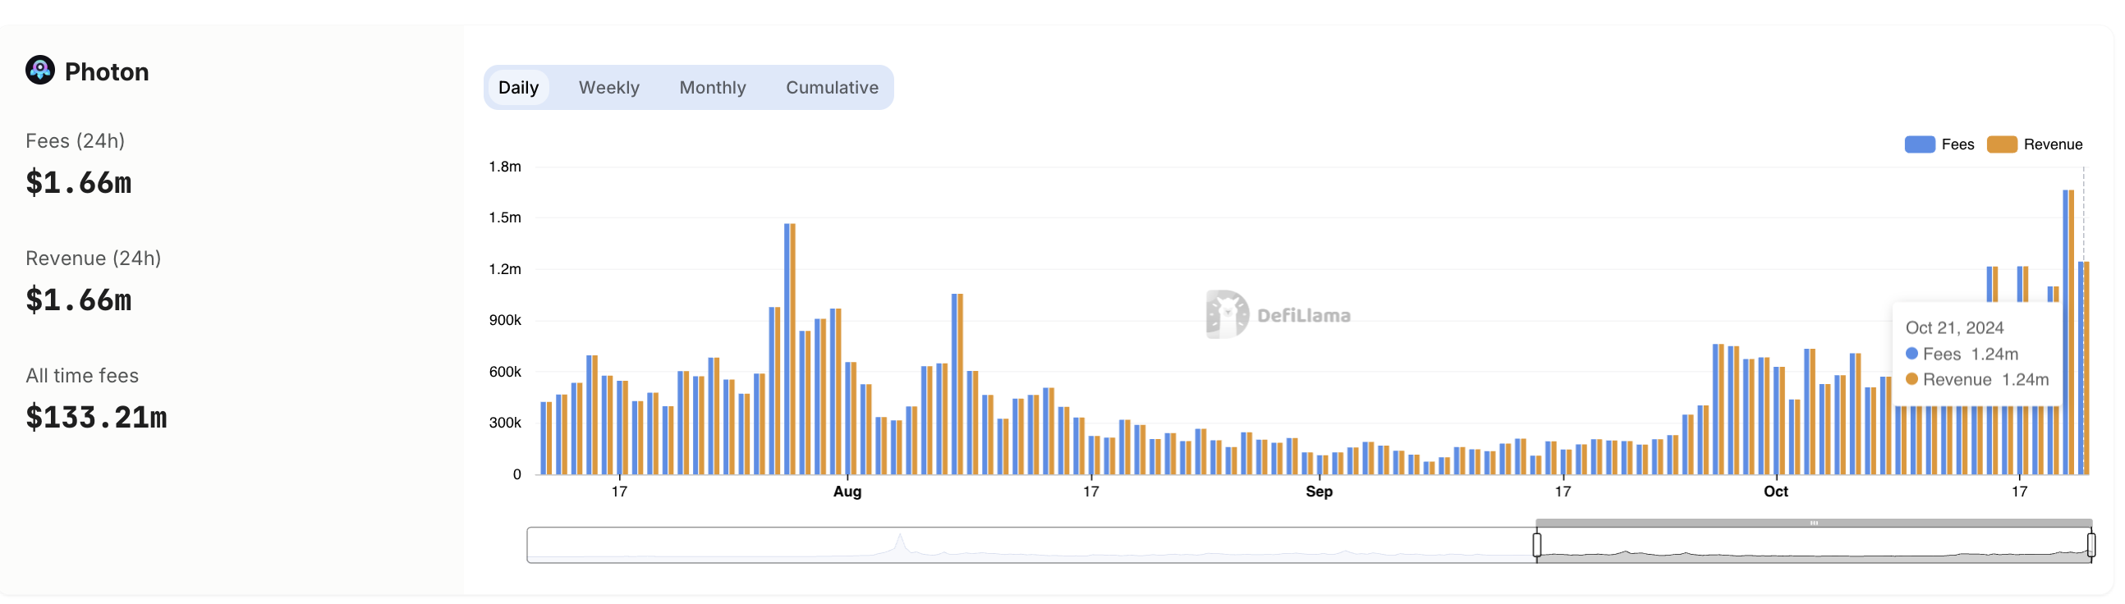Click the Photon logo icon
2125x604 pixels.
(39, 71)
